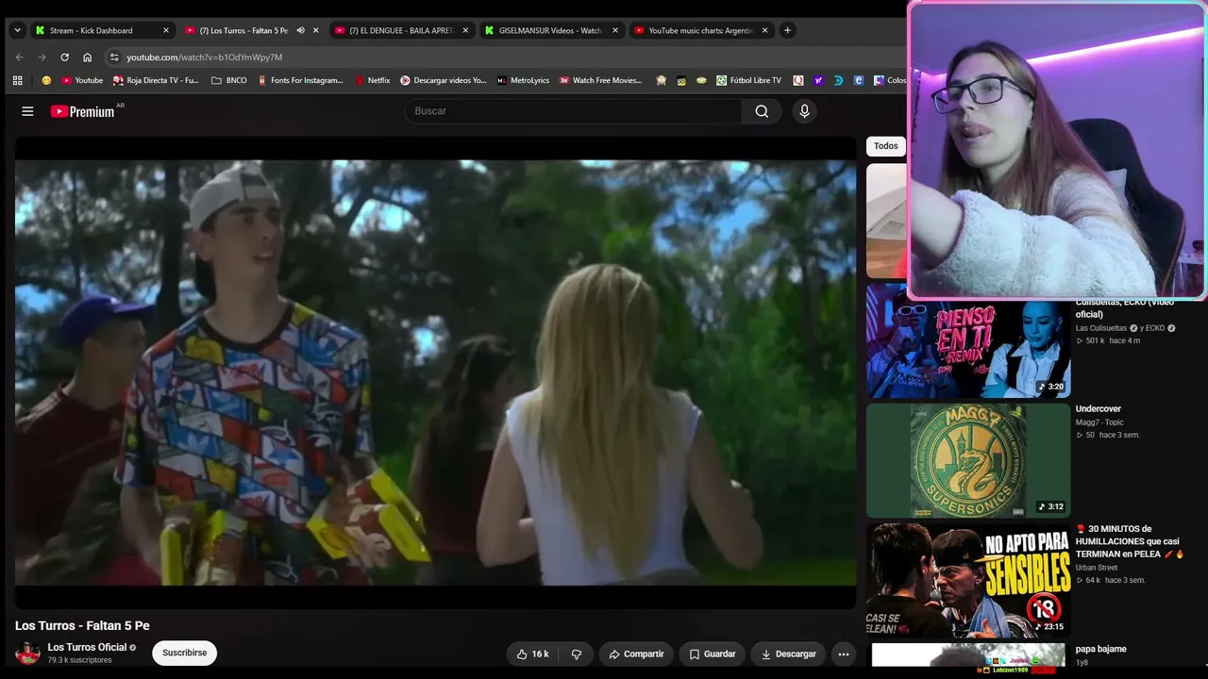Screen dimensions: 1208x679
Task: Go back to the previous page
Action: point(19,58)
